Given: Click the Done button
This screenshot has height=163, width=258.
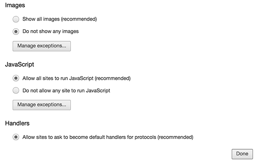Looking at the screenshot, I should 242,154.
